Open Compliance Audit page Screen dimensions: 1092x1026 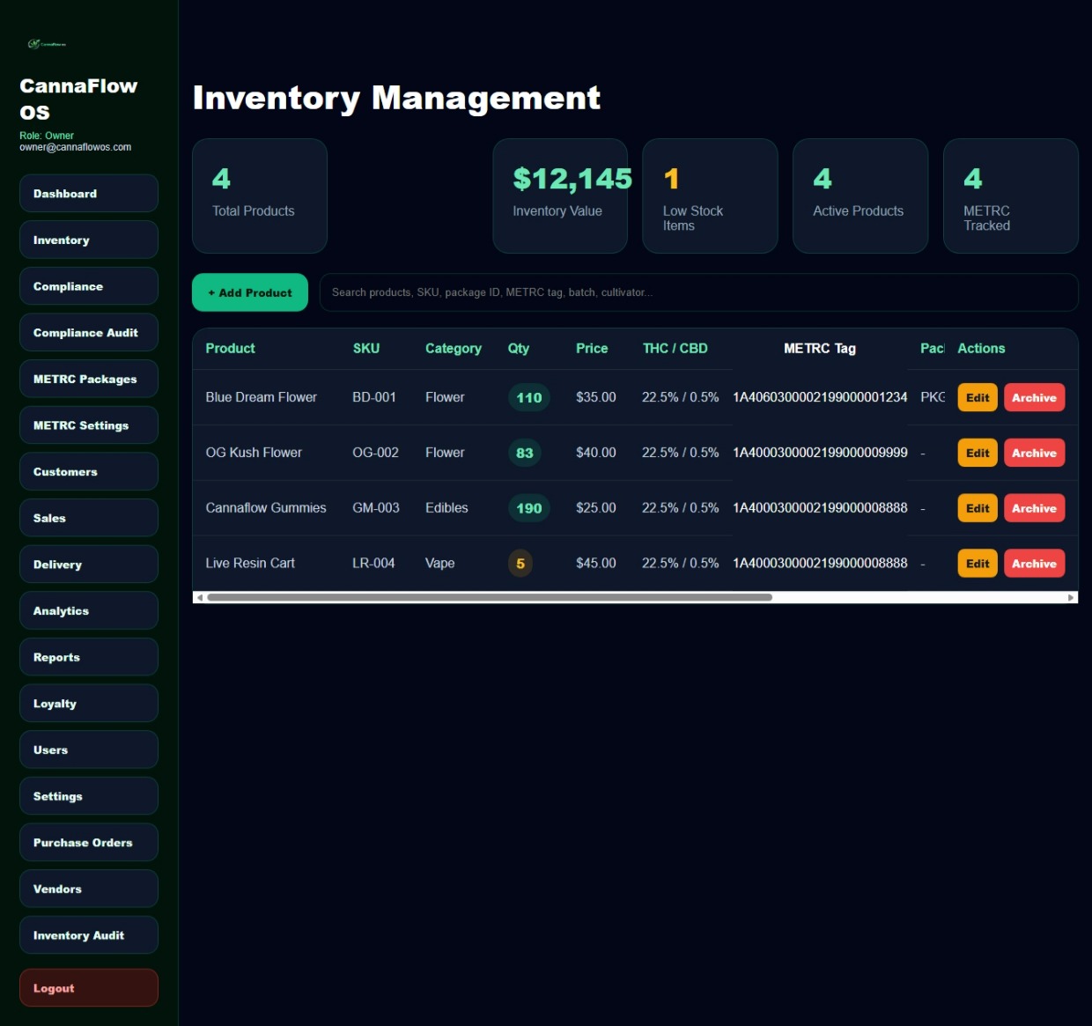click(x=89, y=333)
